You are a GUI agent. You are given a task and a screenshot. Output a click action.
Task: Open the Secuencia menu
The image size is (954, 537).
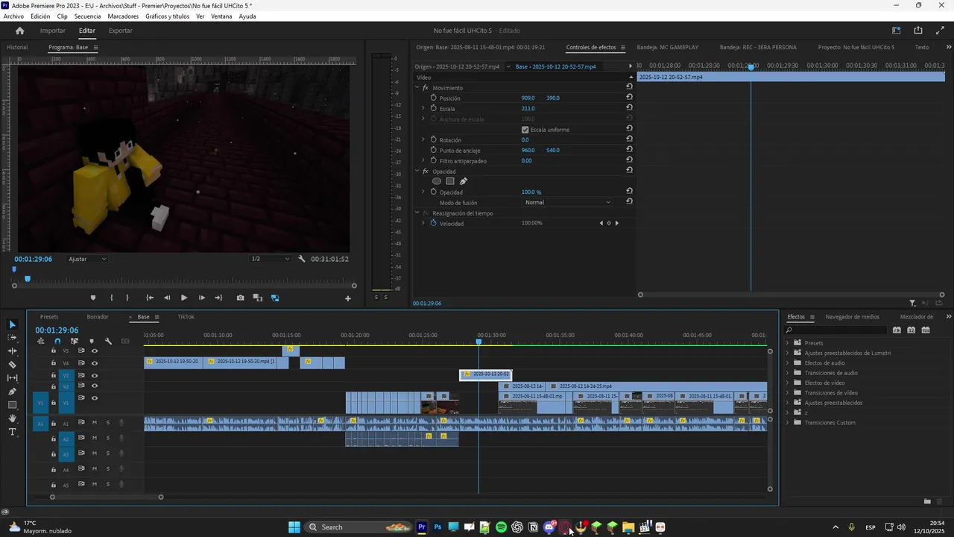coord(87,16)
